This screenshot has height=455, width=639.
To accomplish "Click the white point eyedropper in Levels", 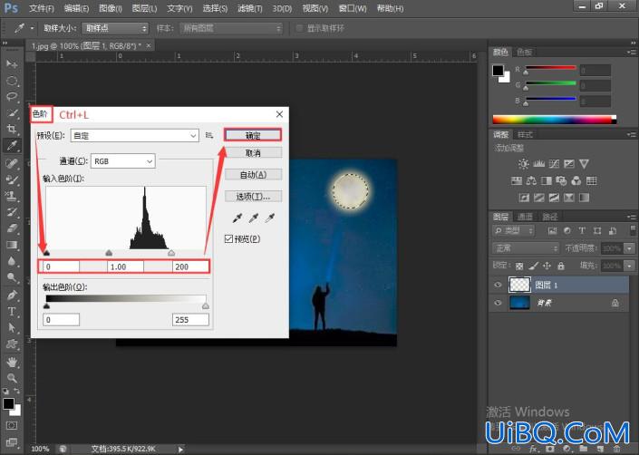I will point(269,218).
